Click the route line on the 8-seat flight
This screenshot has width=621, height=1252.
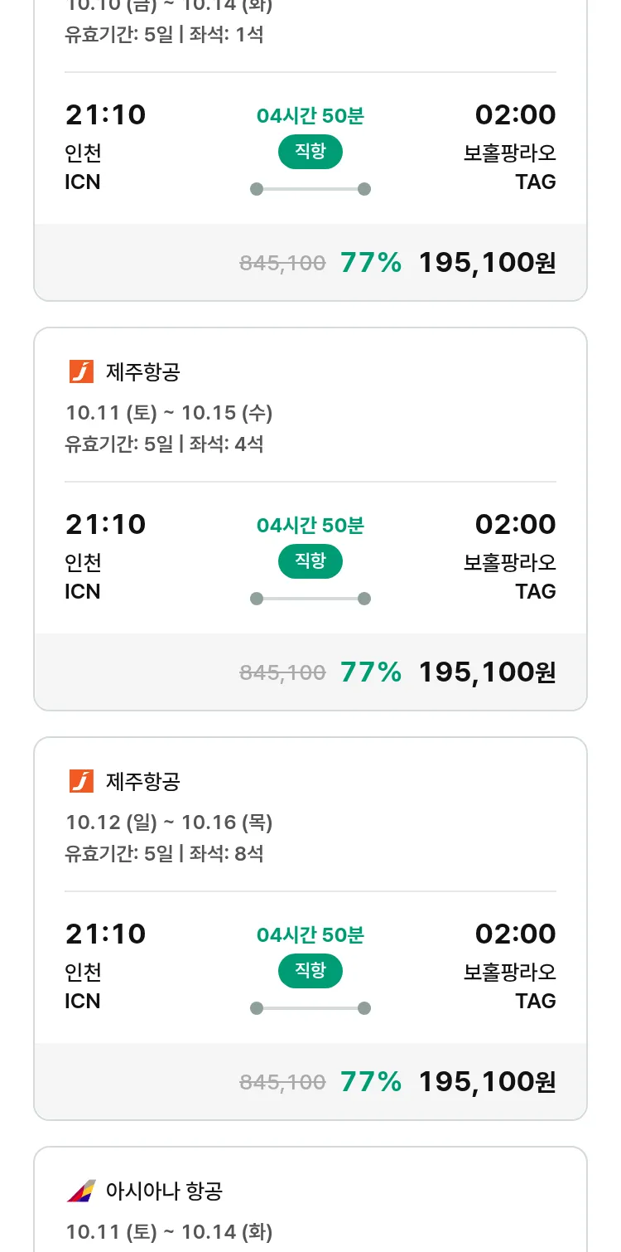310,1008
